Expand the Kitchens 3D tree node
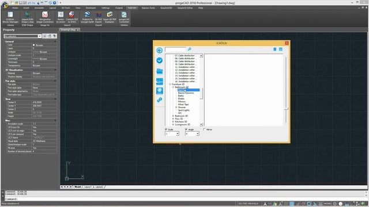 pos(173,121)
